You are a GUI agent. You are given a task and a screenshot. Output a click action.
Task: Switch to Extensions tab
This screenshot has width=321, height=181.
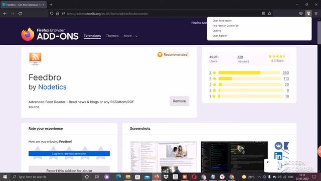point(92,36)
